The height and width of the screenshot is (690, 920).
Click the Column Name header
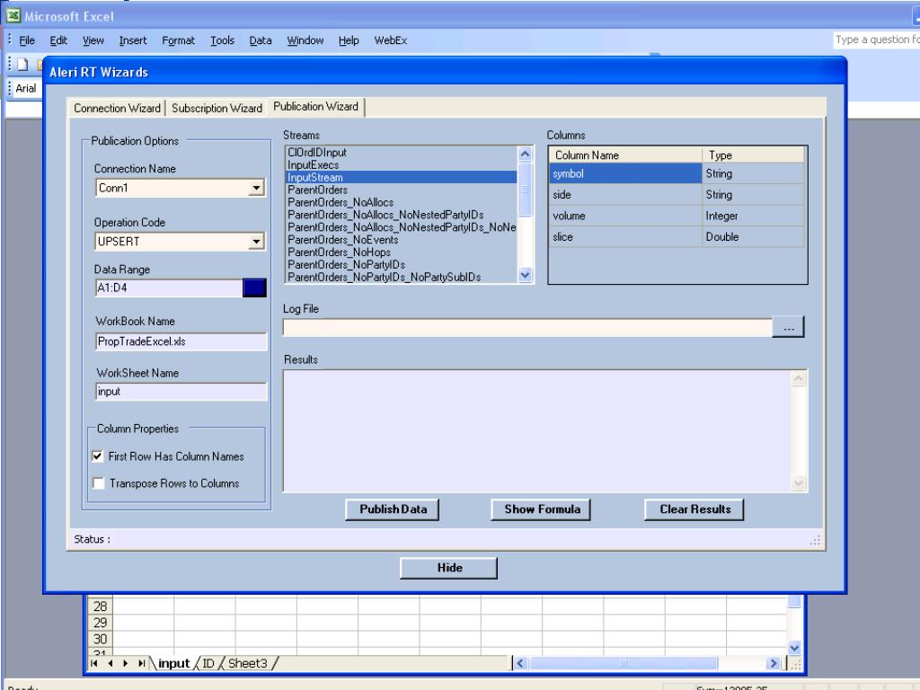coord(625,155)
